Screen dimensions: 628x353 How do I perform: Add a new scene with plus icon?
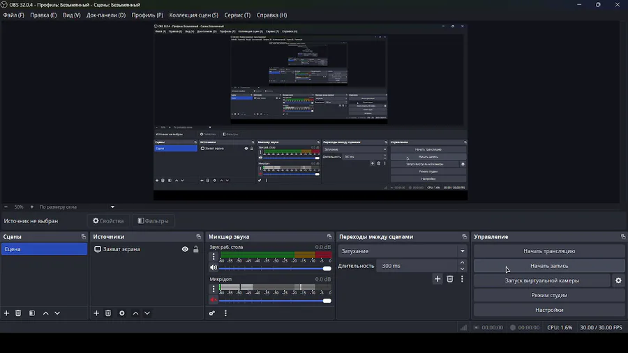coord(6,313)
